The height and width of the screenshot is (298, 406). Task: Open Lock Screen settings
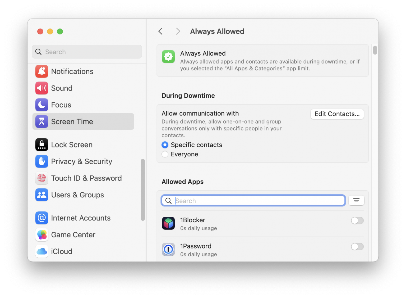click(x=41, y=145)
